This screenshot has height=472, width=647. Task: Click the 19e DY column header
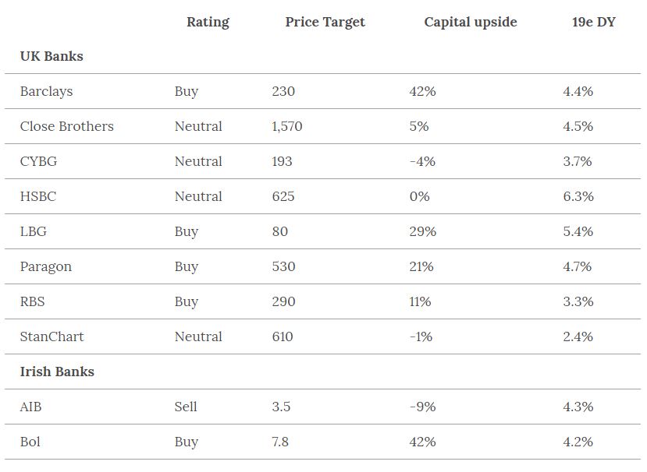[x=593, y=22]
